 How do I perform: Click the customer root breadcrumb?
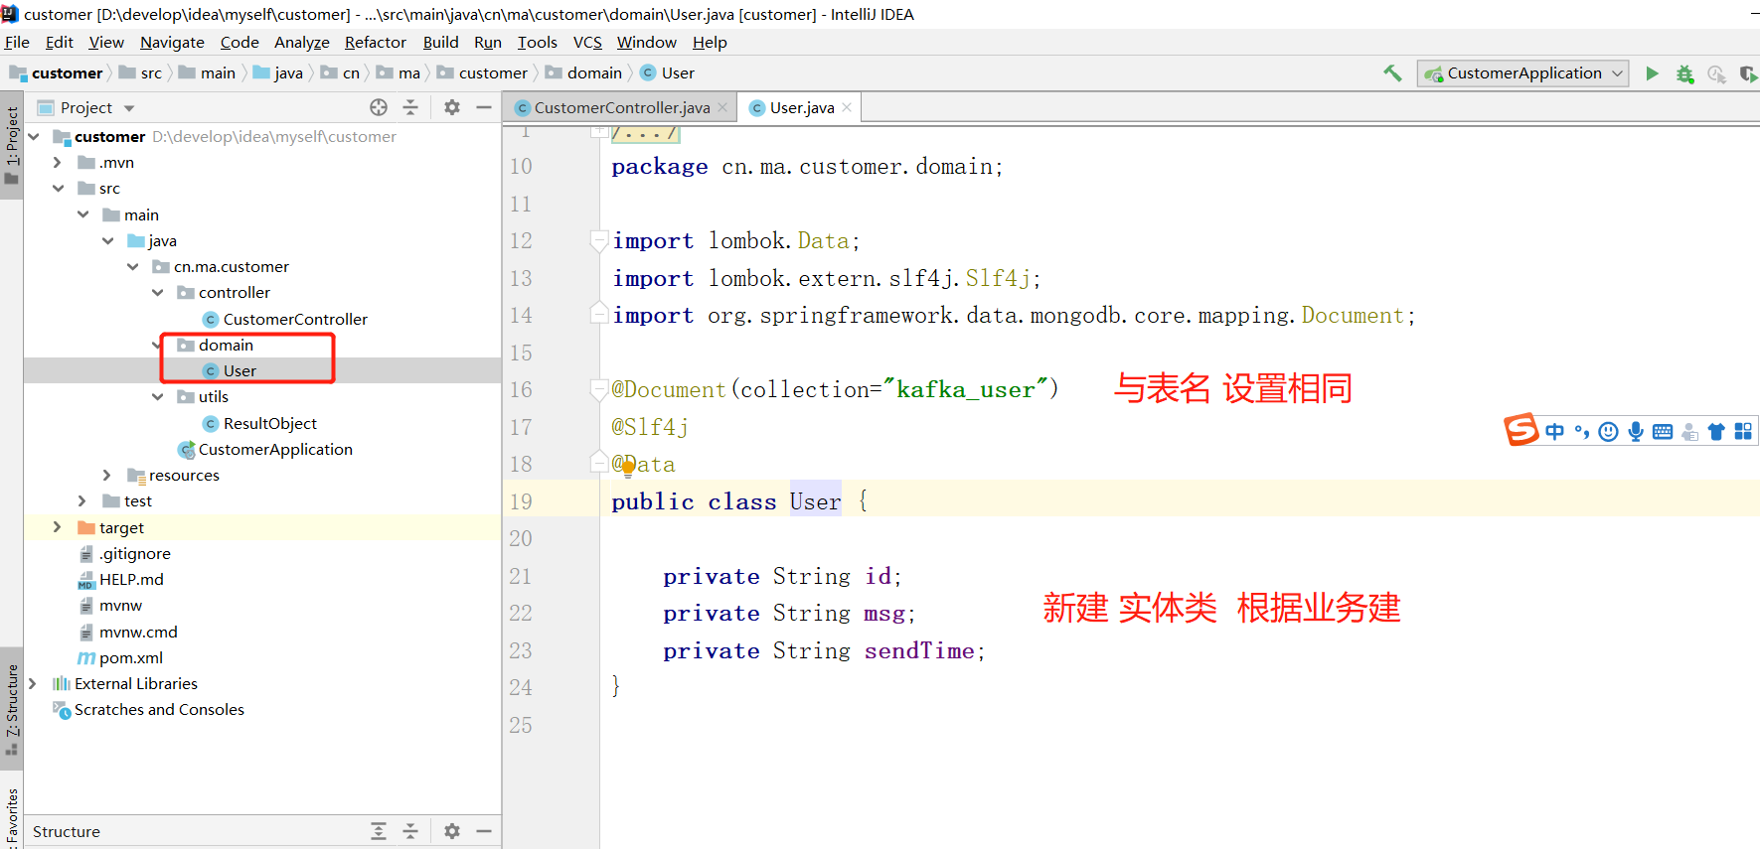[56, 72]
